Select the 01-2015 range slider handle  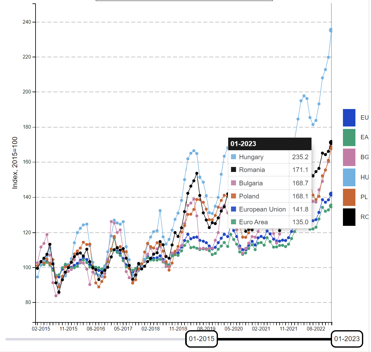coord(202,339)
